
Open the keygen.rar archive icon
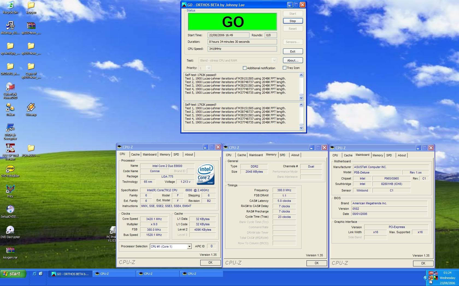[x=10, y=251]
